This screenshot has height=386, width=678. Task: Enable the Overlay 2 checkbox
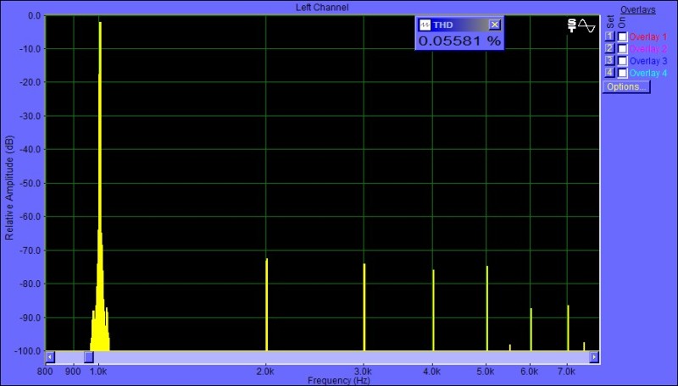622,49
